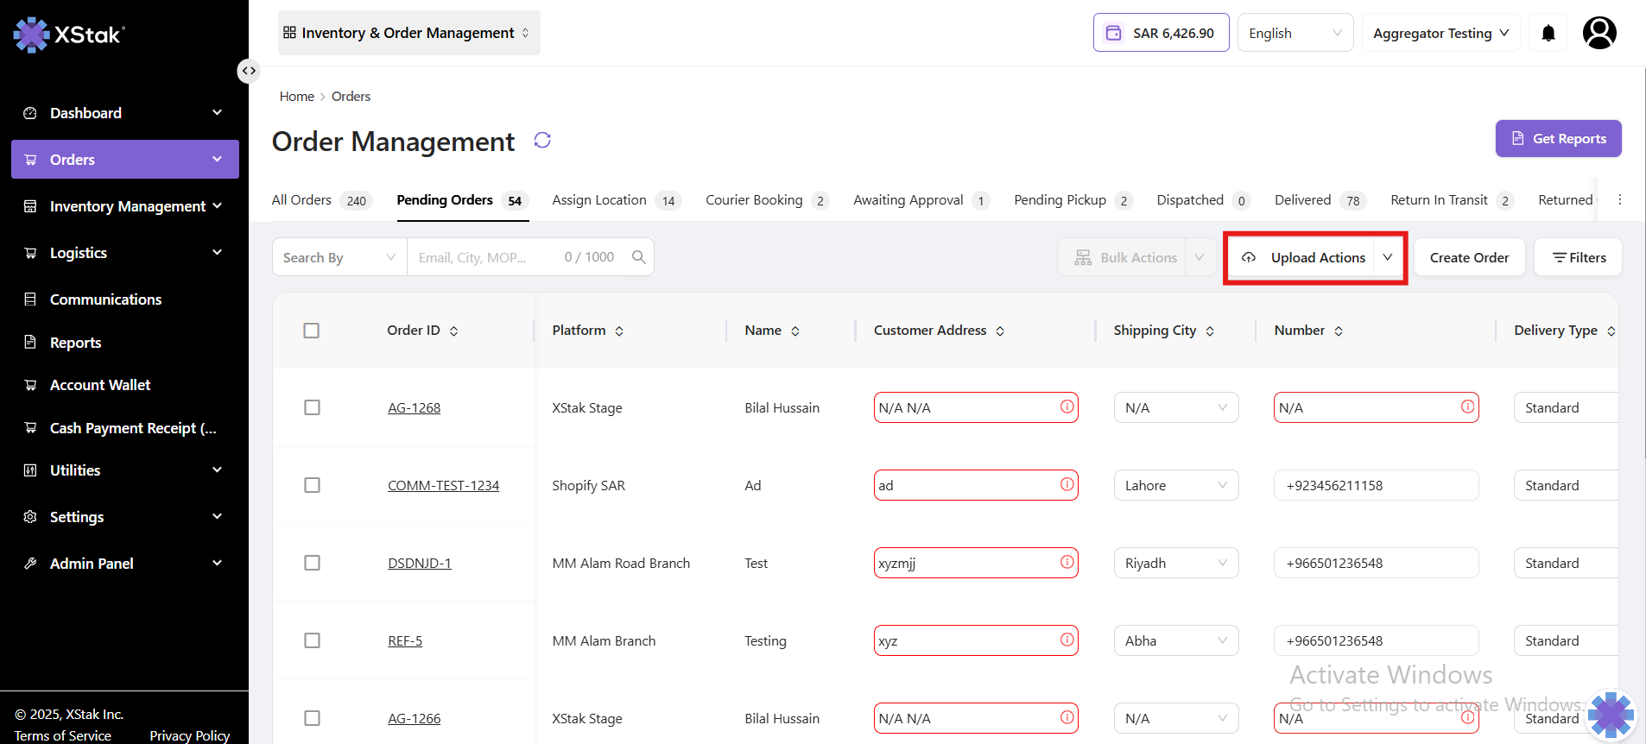Check the box for order AG-1268
Image resolution: width=1646 pixels, height=744 pixels.
[312, 407]
